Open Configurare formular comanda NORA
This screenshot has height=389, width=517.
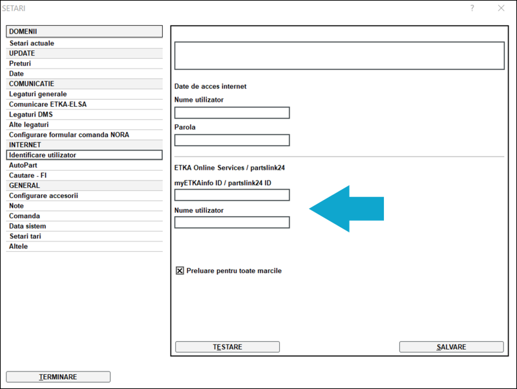click(x=69, y=135)
